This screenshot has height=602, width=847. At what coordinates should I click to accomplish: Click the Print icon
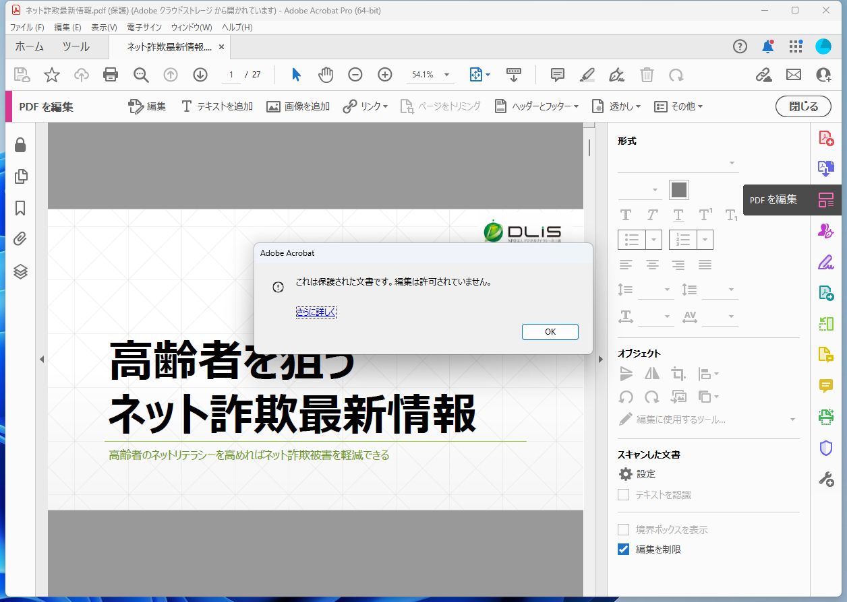[111, 75]
